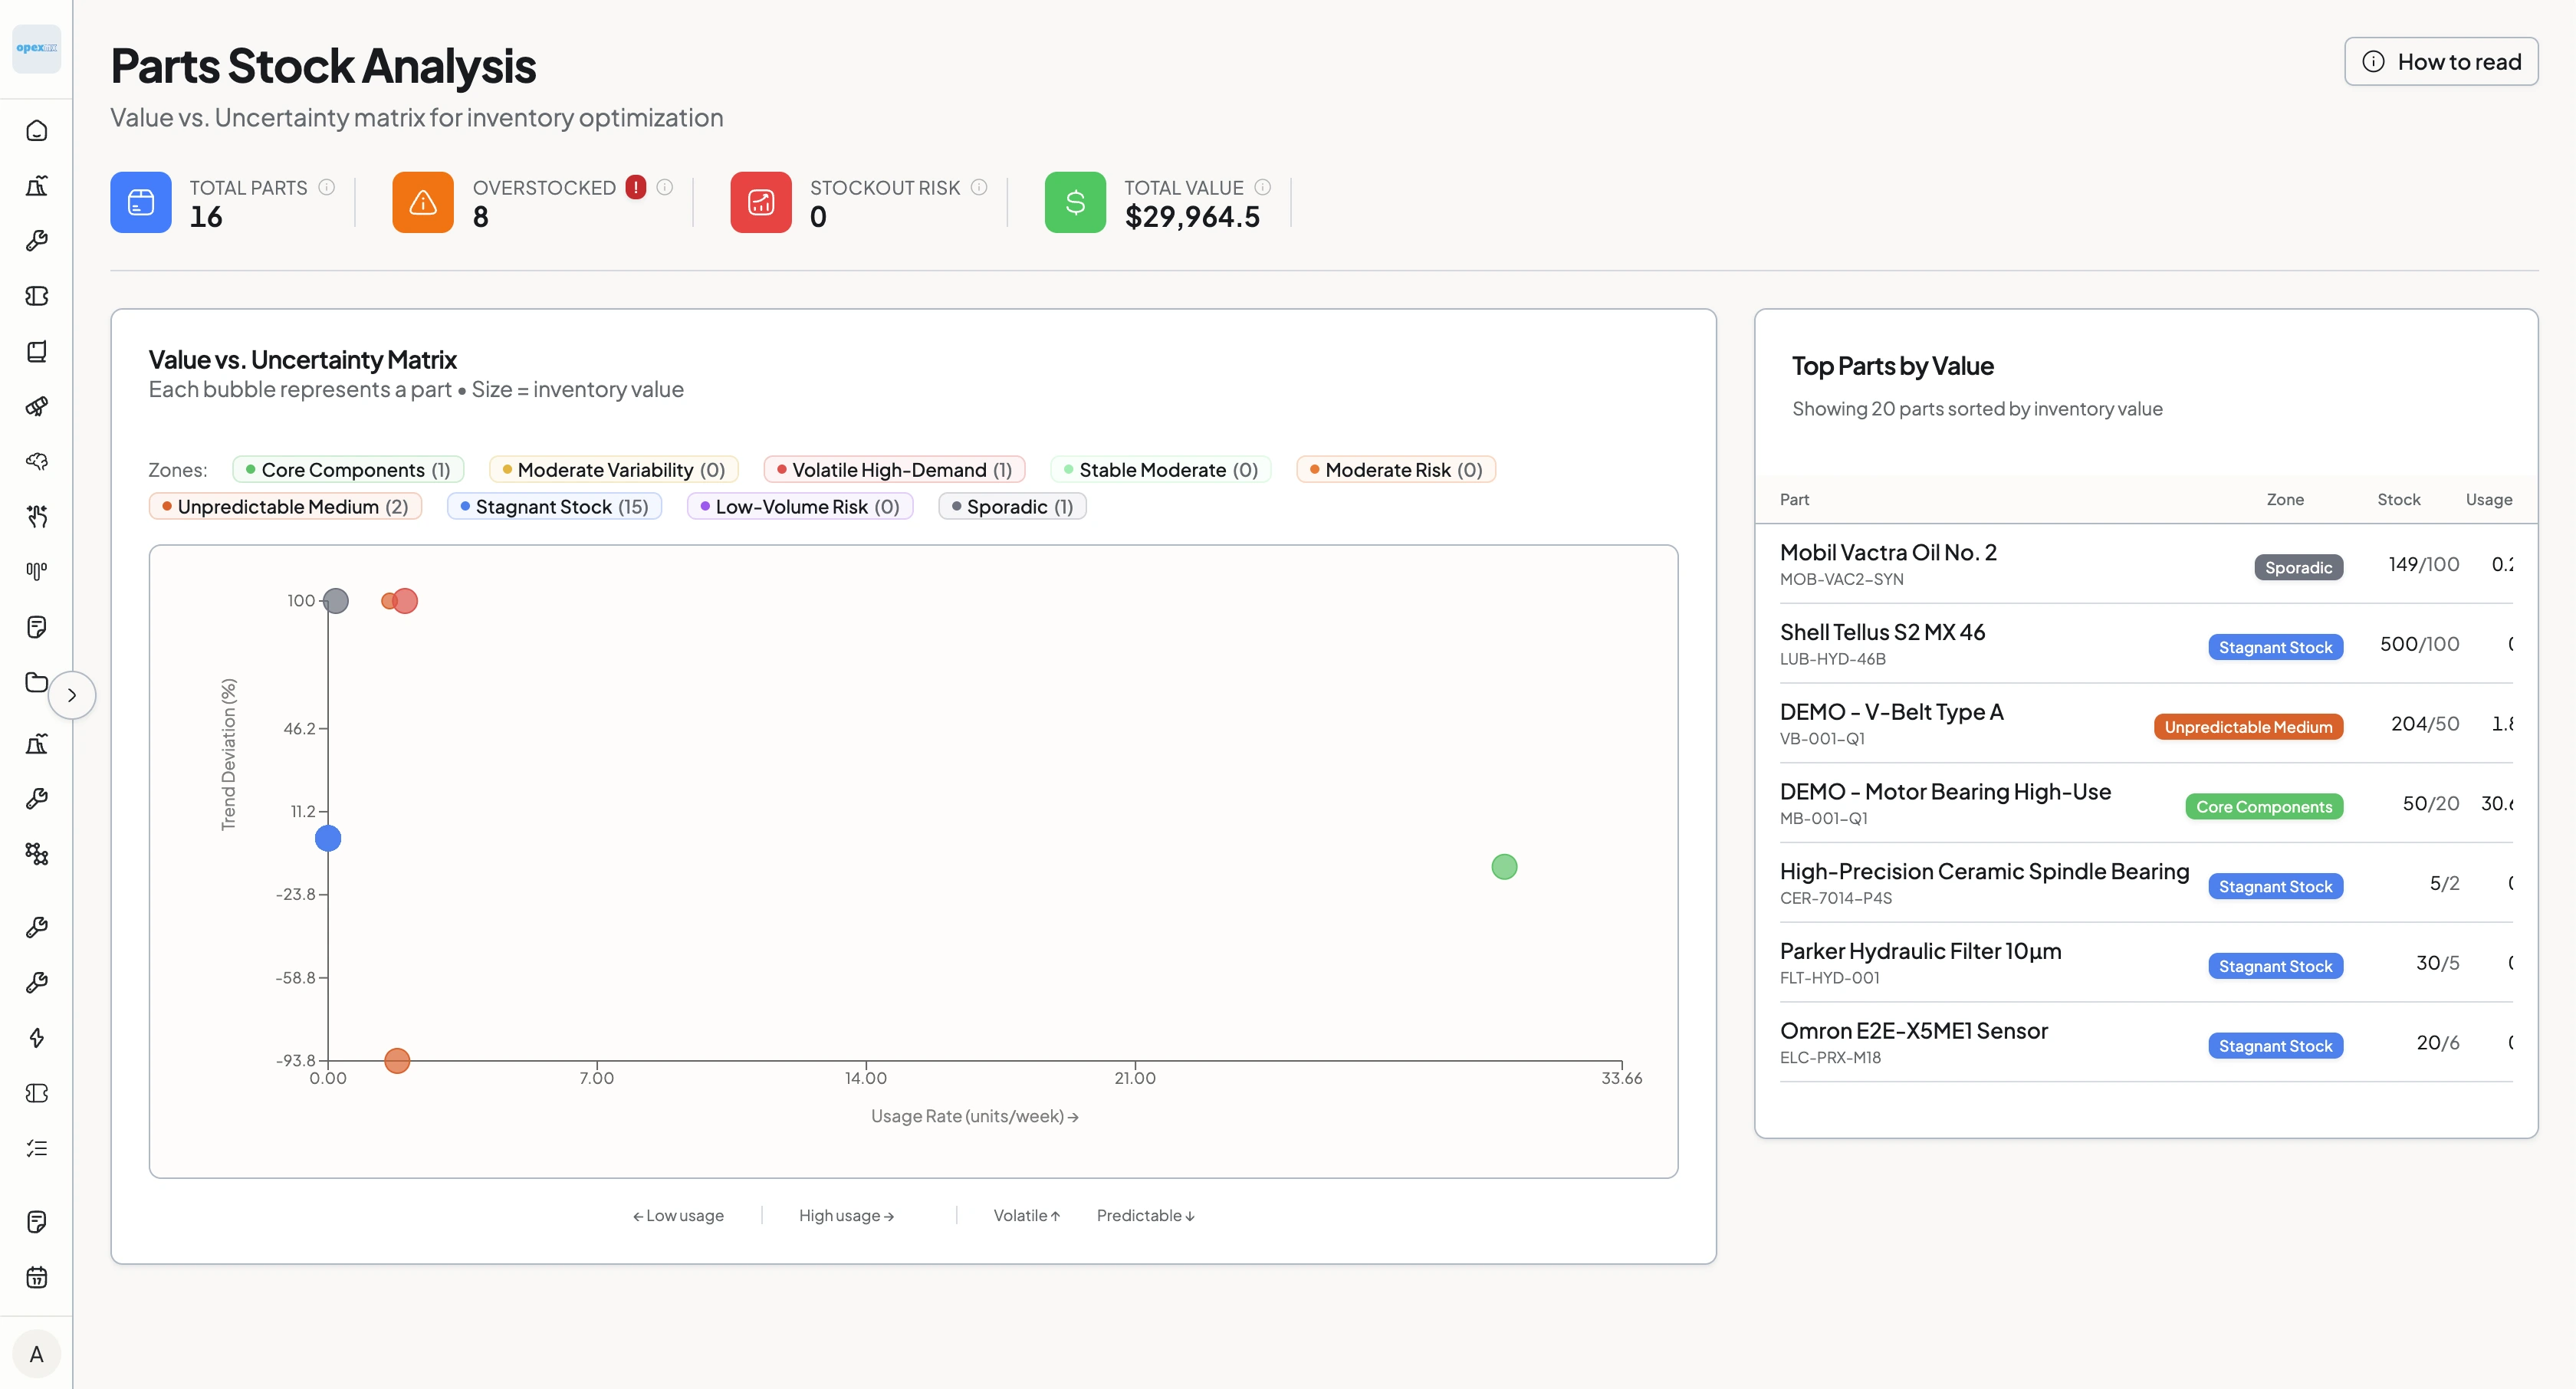Open the connected-nodes network sidebar icon
Screen dimensions: 2576x1389
37,853
